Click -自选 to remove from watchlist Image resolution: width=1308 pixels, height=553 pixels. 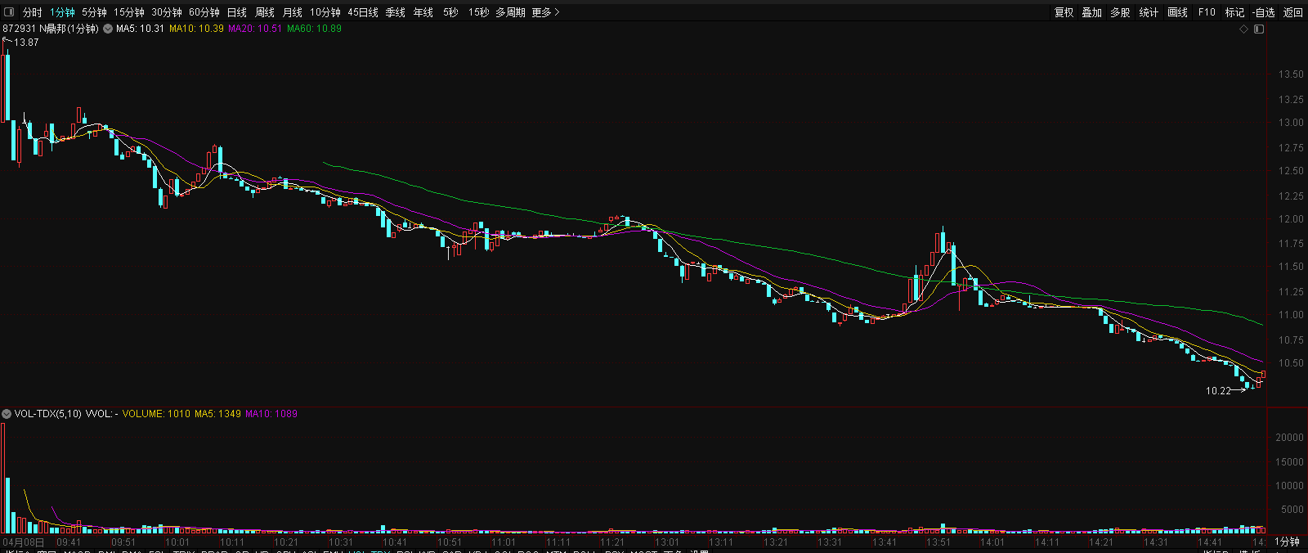1264,12
